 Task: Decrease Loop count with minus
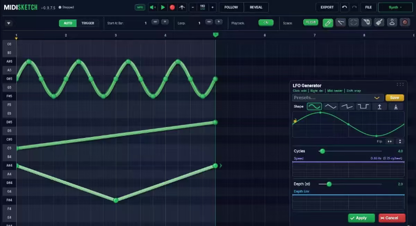point(209,22)
